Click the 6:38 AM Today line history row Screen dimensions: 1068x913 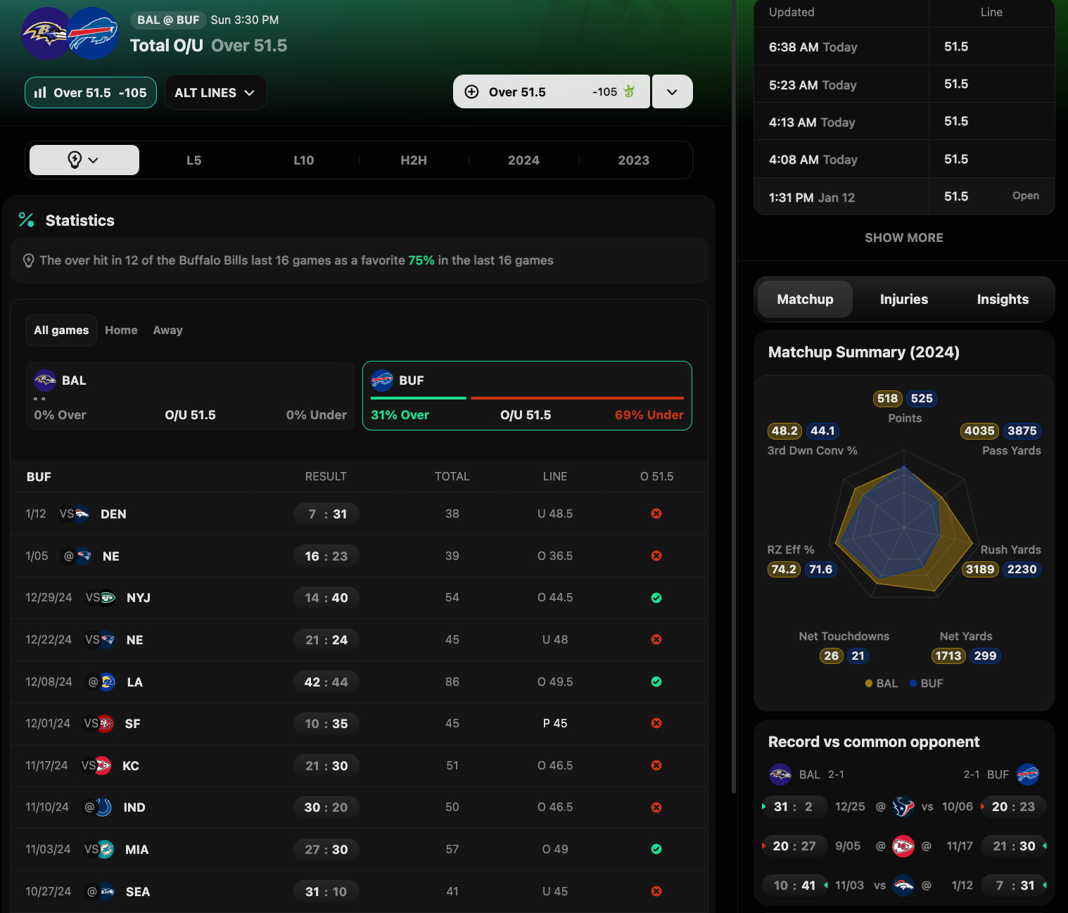pyautogui.click(x=904, y=47)
